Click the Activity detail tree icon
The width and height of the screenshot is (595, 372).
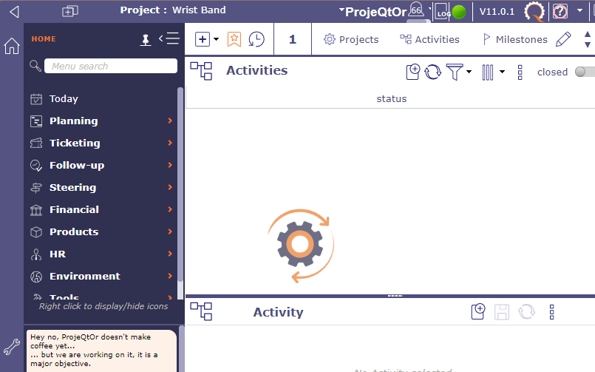point(201,311)
